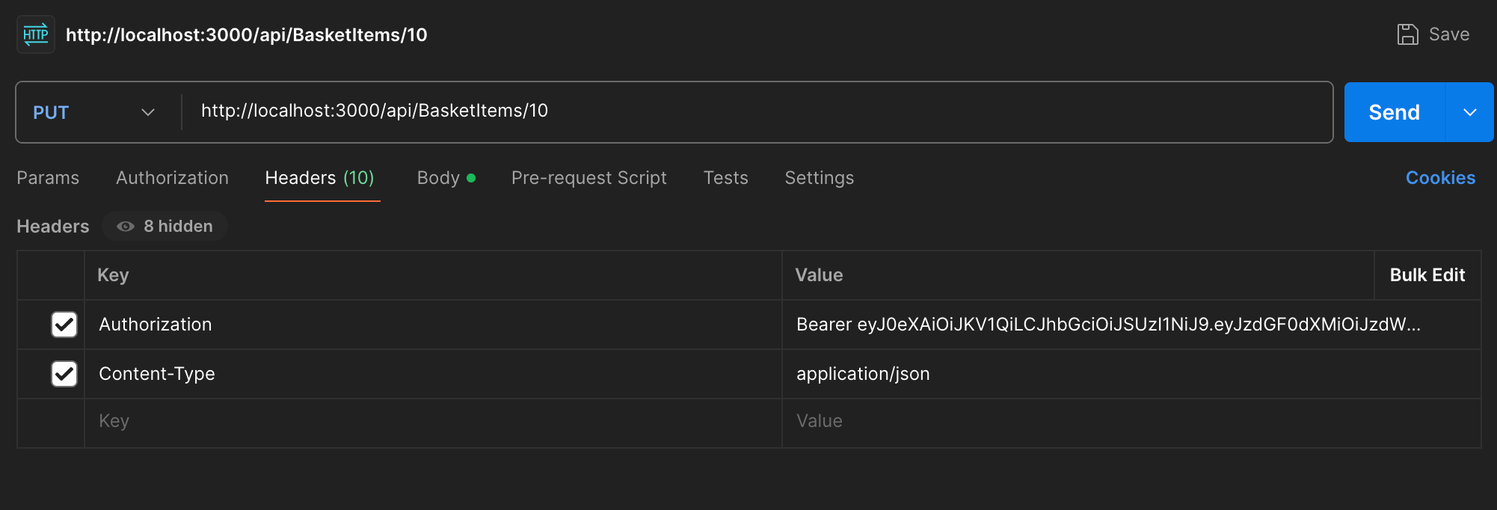Click Bulk Edit for headers
Viewport: 1497px width, 510px height.
pyautogui.click(x=1427, y=275)
